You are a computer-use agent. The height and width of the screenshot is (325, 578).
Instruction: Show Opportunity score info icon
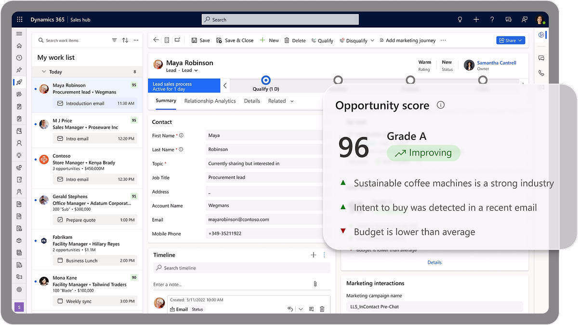(440, 105)
